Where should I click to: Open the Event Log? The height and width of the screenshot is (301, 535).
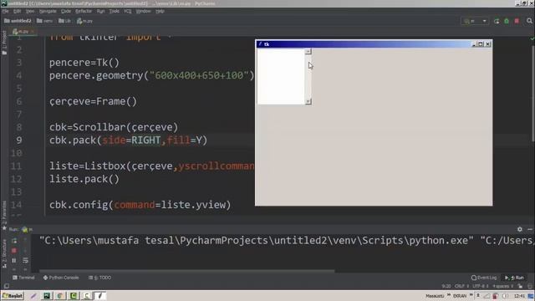coord(484,278)
